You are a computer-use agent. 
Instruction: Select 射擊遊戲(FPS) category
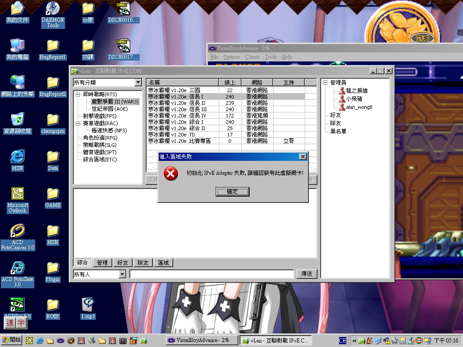(x=99, y=116)
